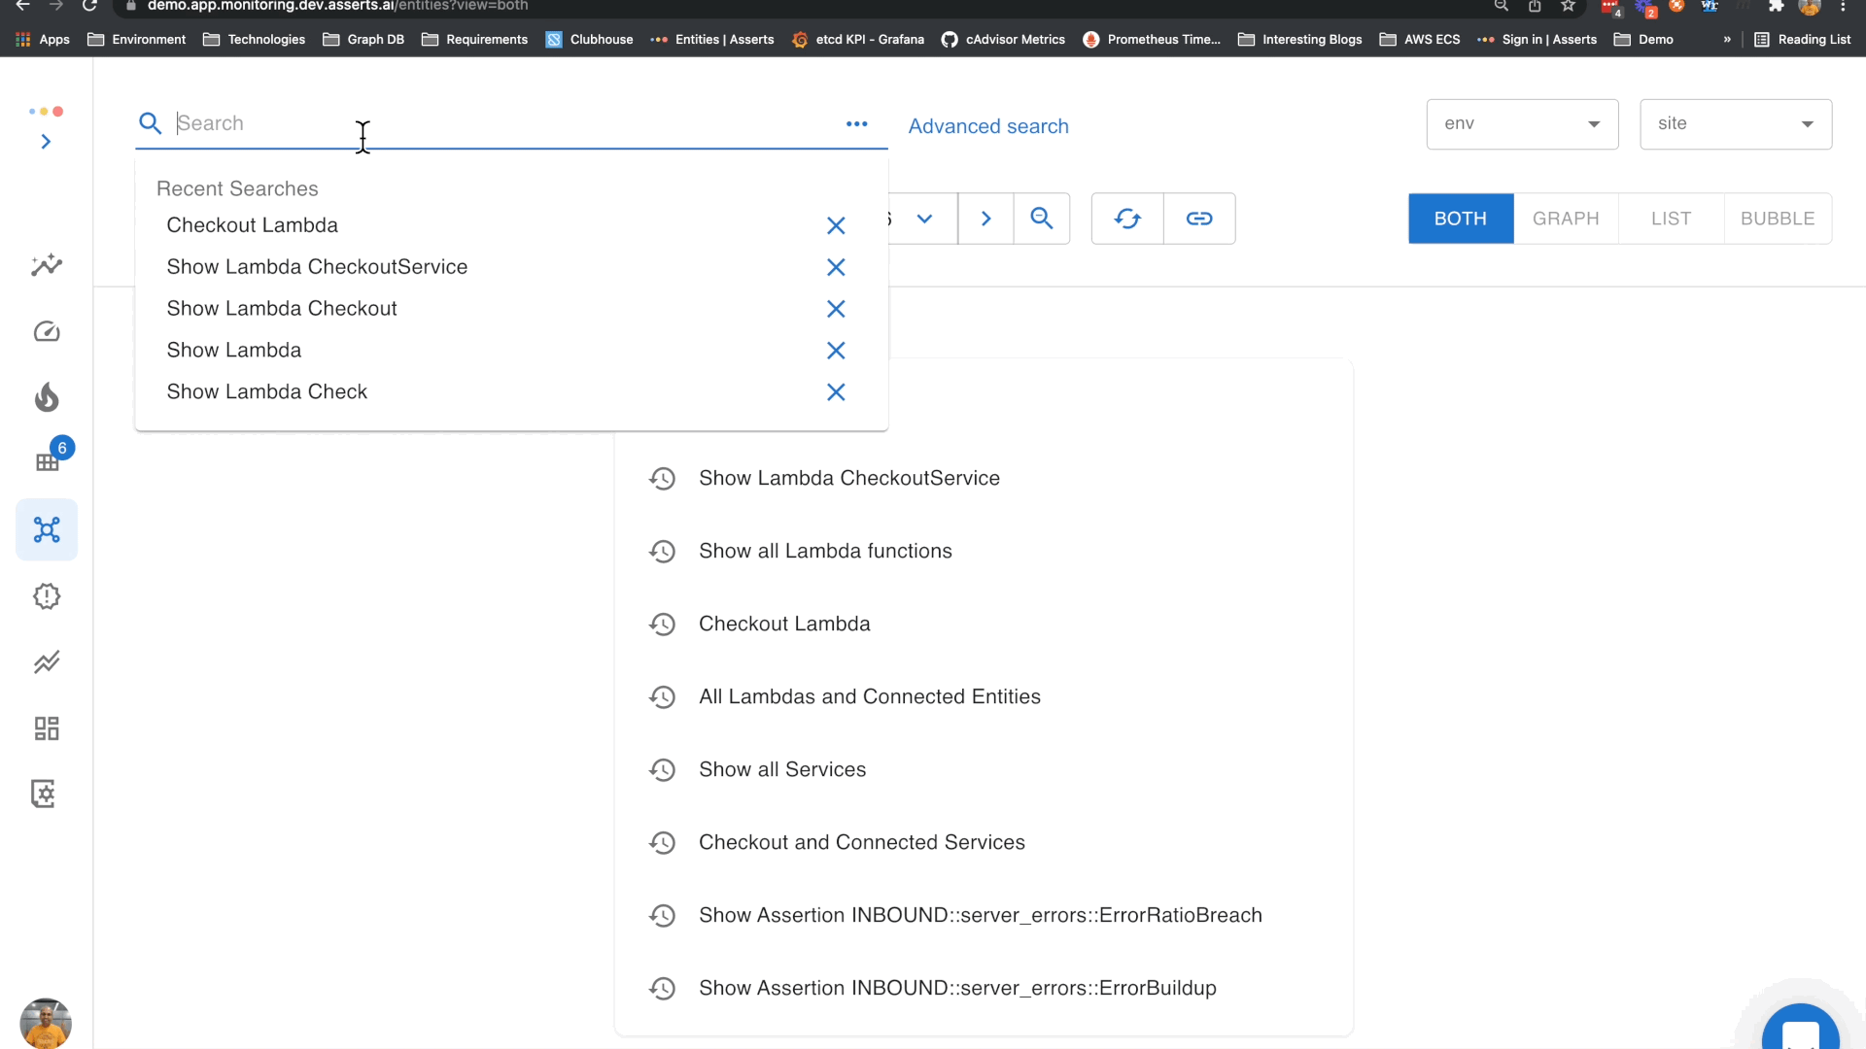Open the site dropdown
The height and width of the screenshot is (1049, 1866).
1735,124
